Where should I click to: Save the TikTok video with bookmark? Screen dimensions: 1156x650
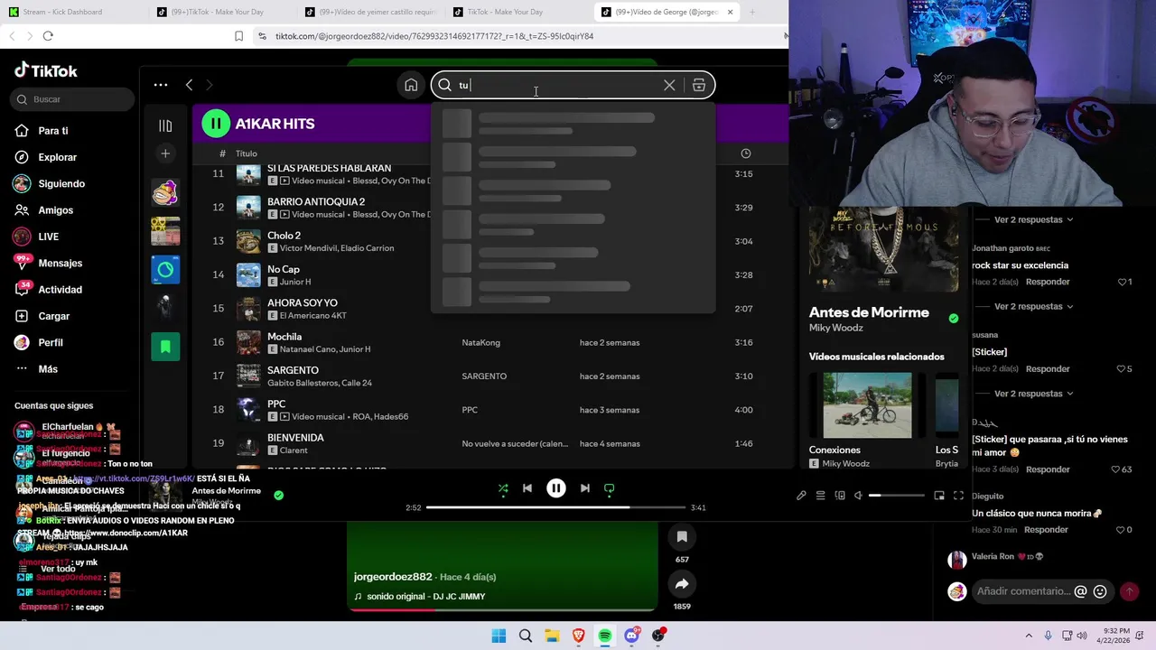coord(682,537)
